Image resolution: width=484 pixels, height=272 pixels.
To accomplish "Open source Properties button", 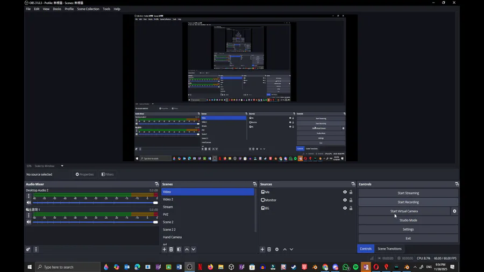I will pyautogui.click(x=84, y=174).
